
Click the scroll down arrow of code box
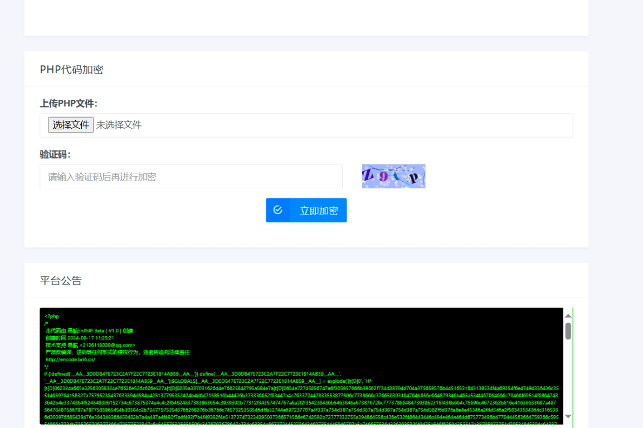568,416
